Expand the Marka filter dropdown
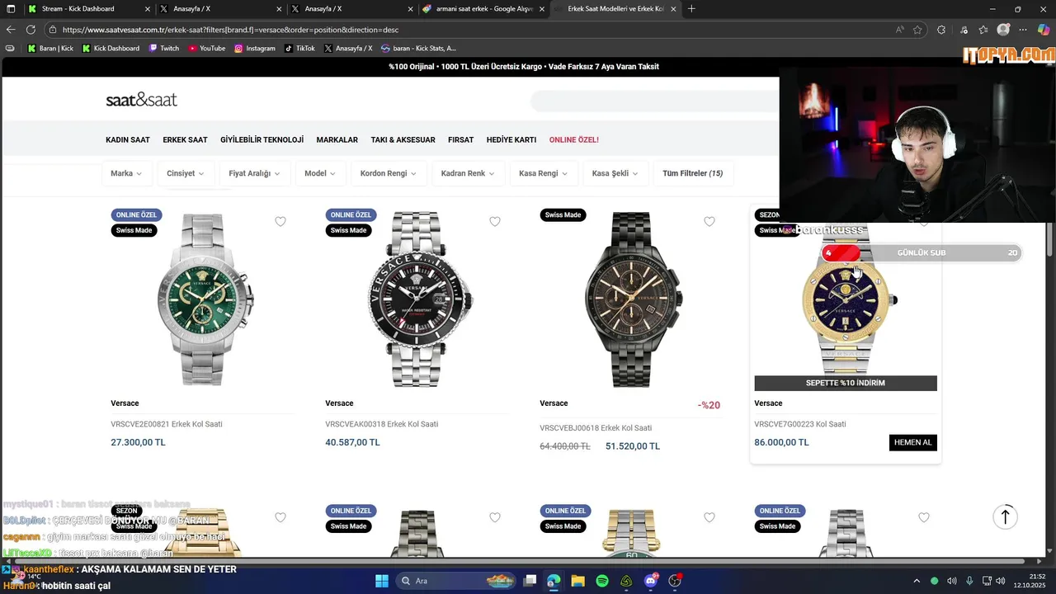Viewport: 1056px width, 594px height. coord(126,173)
